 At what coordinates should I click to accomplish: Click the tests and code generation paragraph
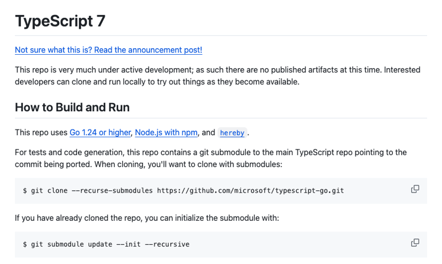211,158
